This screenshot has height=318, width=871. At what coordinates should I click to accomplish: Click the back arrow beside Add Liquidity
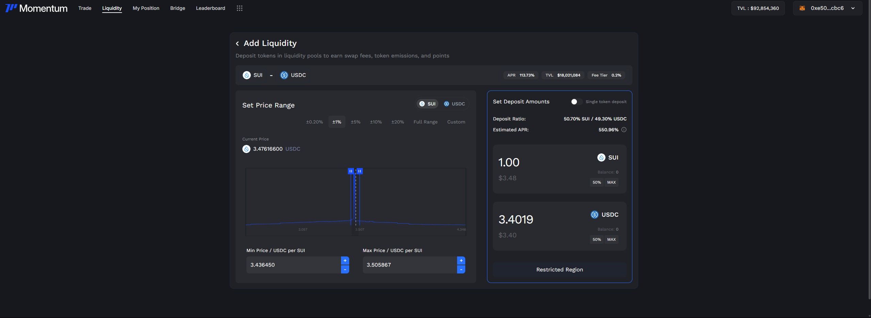237,44
